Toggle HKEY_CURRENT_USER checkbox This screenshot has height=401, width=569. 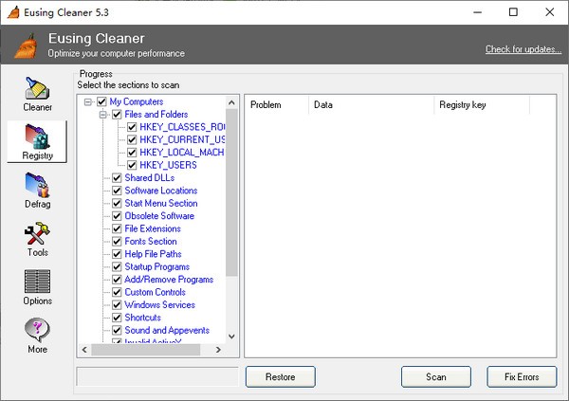[x=132, y=140]
